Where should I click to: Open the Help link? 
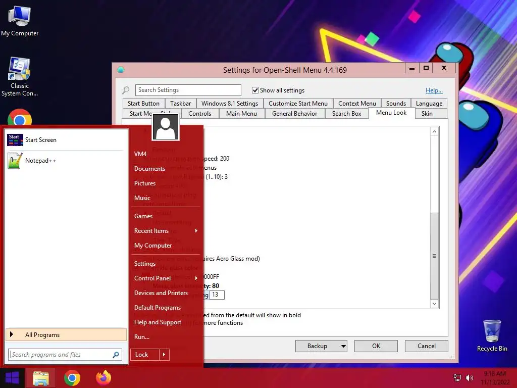[434, 90]
